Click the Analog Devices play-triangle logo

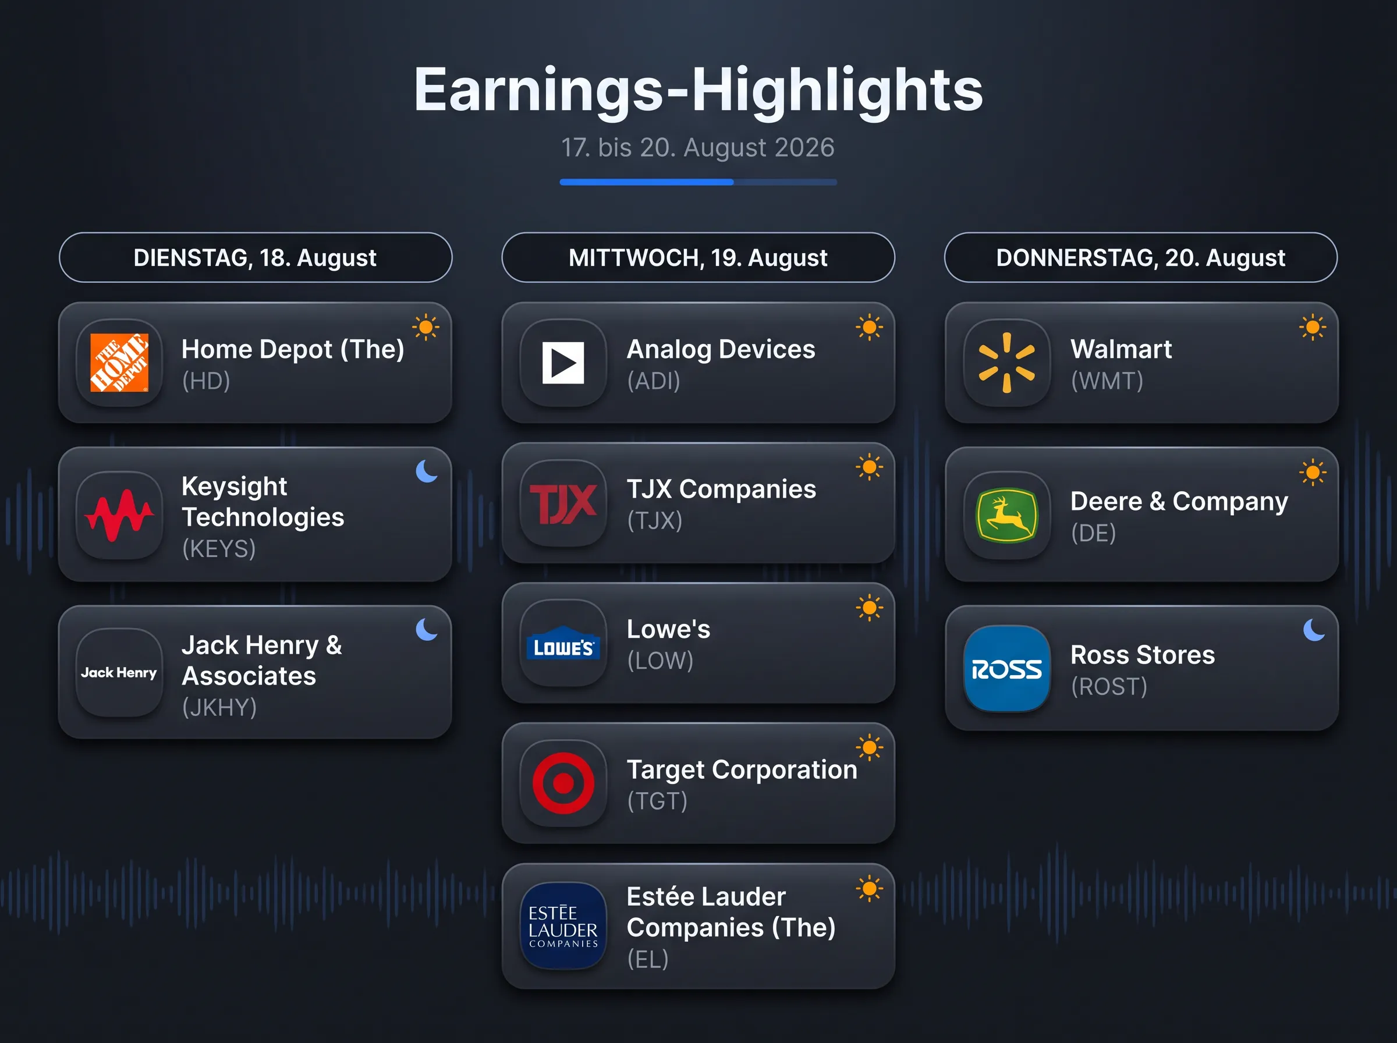click(x=563, y=363)
